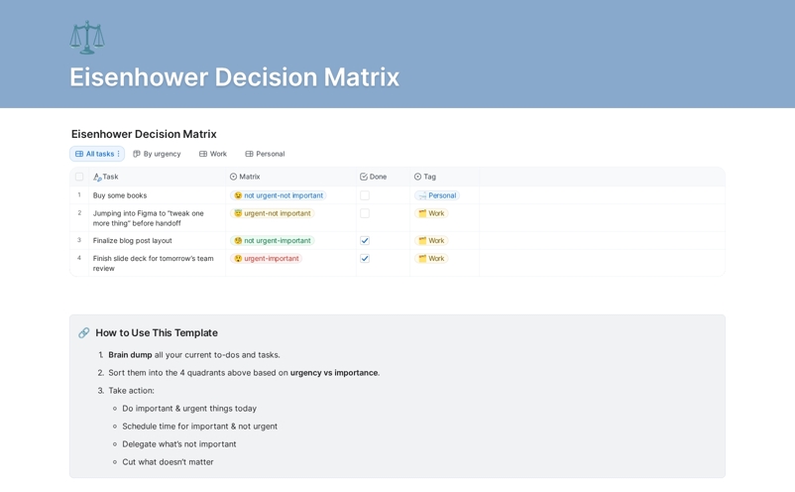Click the Done column checkbox icon
This screenshot has height=492, width=795.
pyautogui.click(x=364, y=177)
